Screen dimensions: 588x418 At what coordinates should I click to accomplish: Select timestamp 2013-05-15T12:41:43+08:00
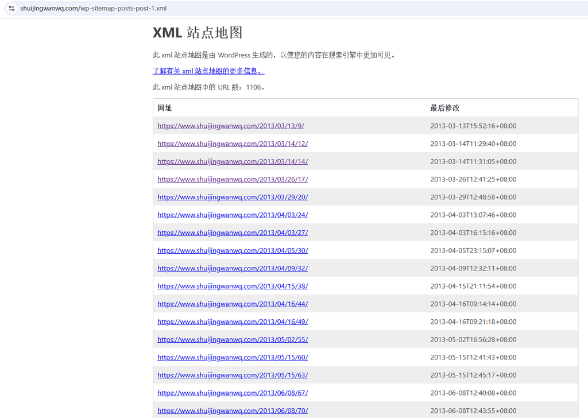tap(473, 357)
